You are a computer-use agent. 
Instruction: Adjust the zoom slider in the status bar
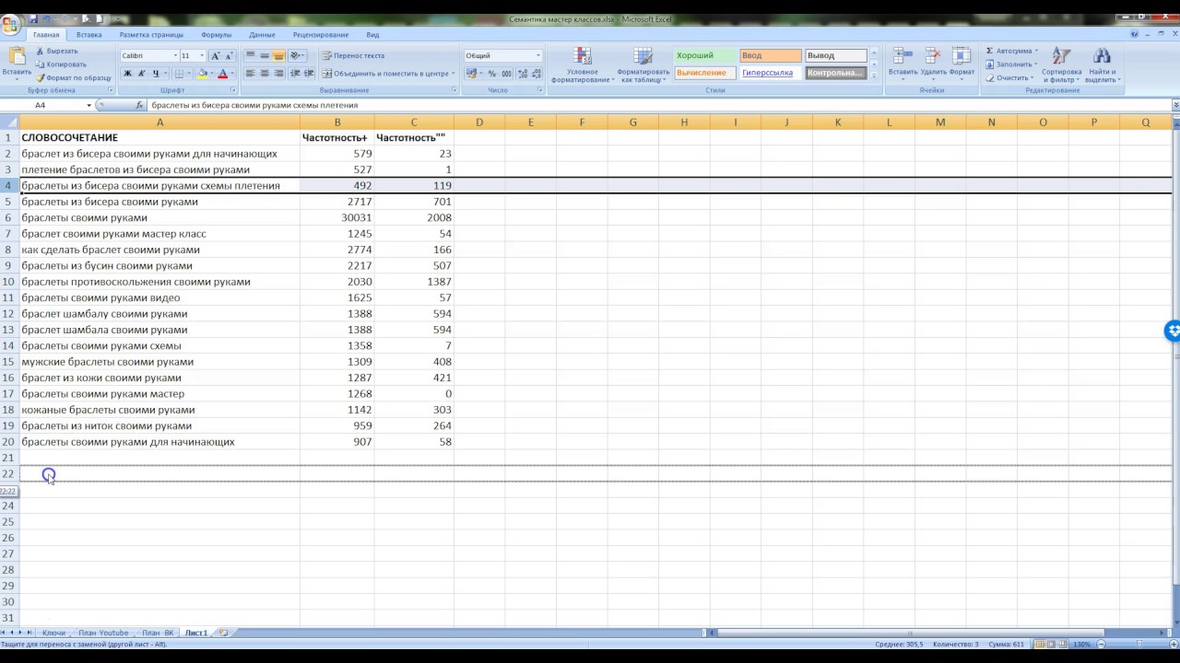(x=1139, y=644)
